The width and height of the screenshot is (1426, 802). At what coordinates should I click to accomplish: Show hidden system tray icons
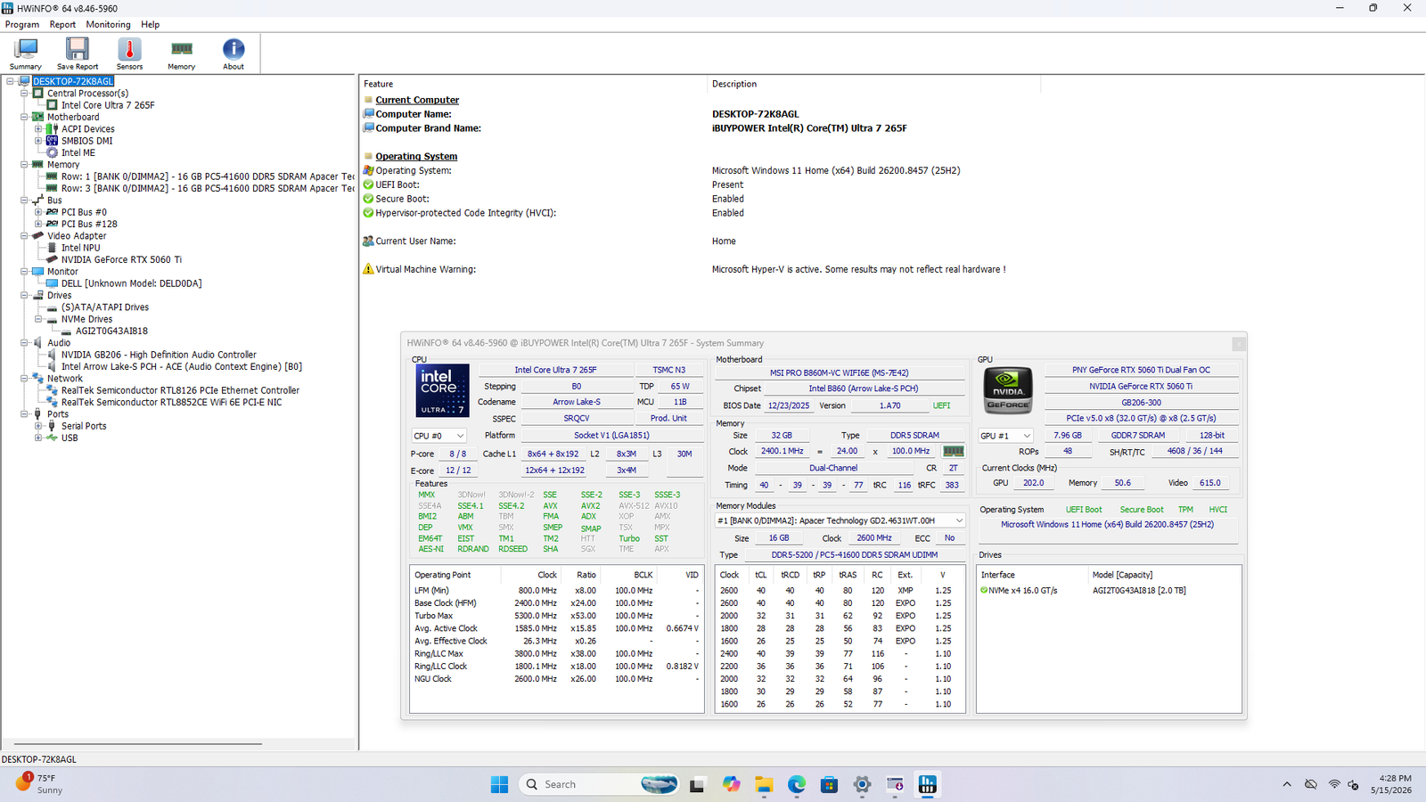point(1287,784)
